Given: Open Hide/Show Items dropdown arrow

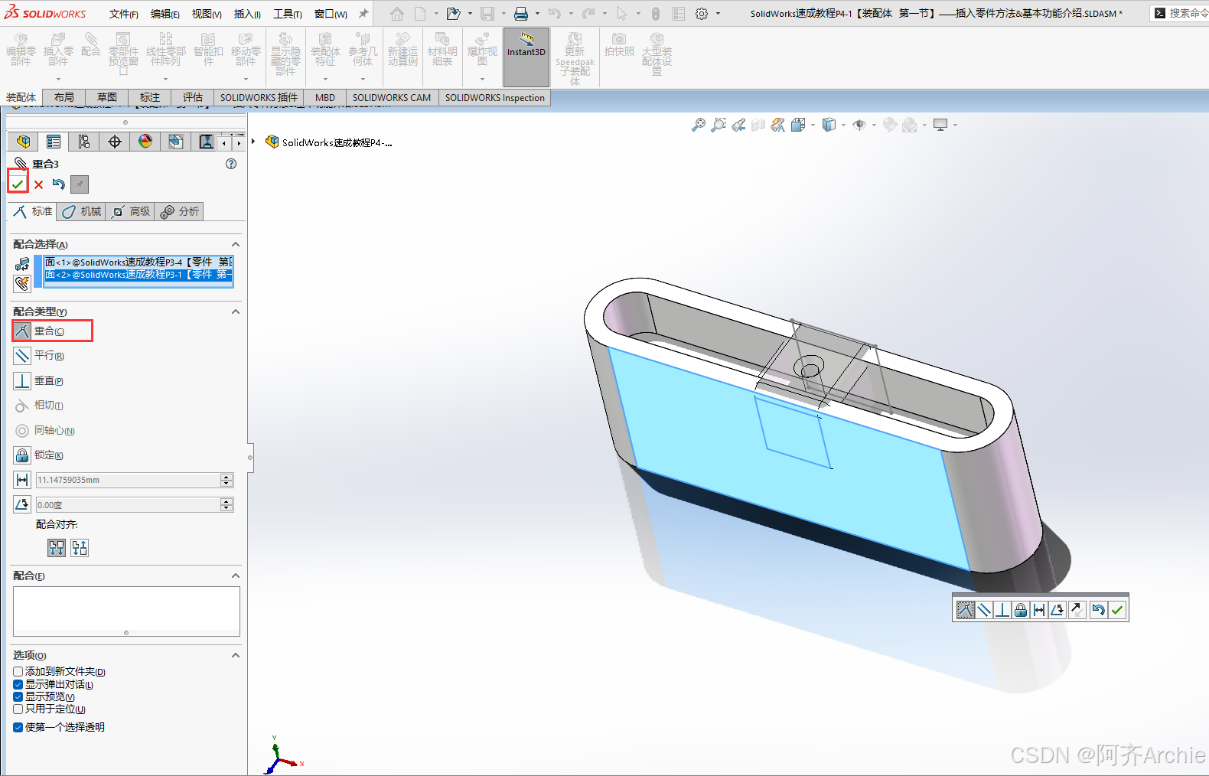Looking at the screenshot, I should (875, 125).
